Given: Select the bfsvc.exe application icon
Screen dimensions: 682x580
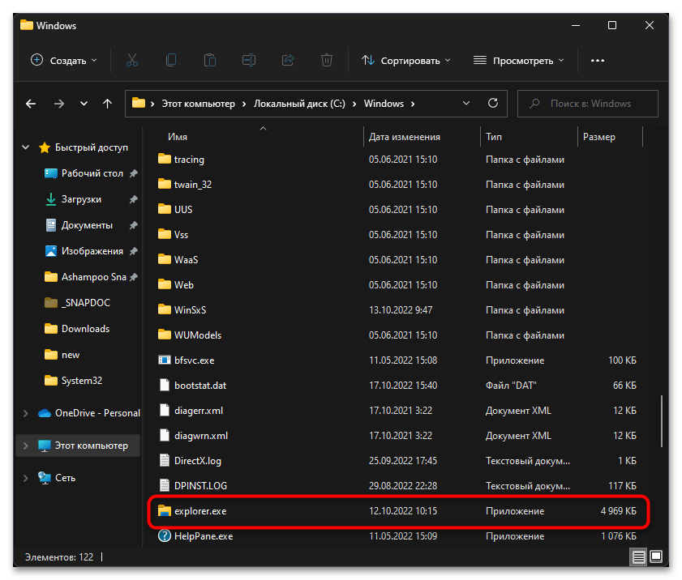Looking at the screenshot, I should point(165,360).
